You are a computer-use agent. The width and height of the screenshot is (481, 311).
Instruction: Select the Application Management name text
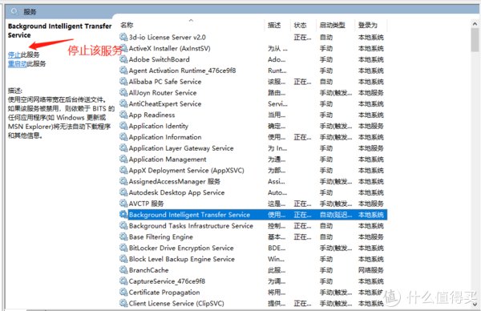[168, 159]
